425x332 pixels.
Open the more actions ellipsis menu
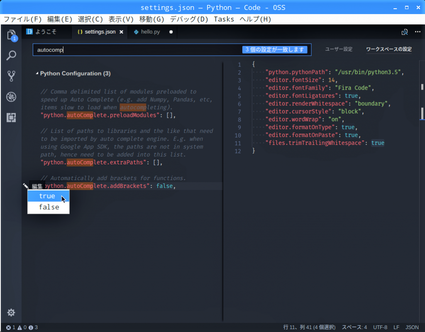(418, 32)
